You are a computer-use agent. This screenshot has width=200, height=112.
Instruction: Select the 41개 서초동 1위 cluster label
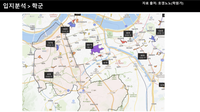click(49, 75)
